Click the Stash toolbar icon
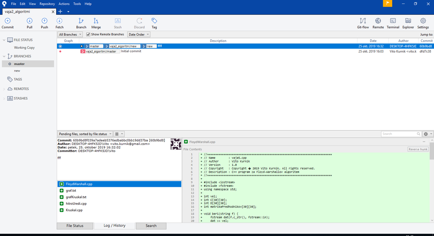The height and width of the screenshot is (236, 434). (x=118, y=21)
